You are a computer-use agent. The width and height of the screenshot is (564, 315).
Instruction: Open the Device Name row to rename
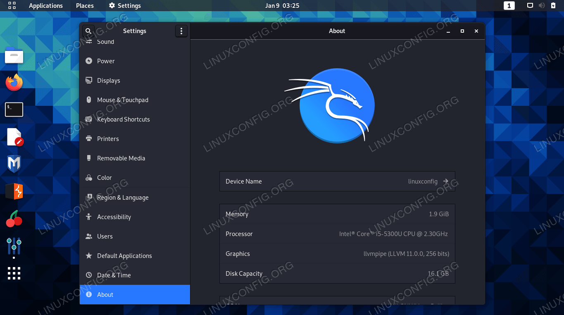click(x=337, y=181)
